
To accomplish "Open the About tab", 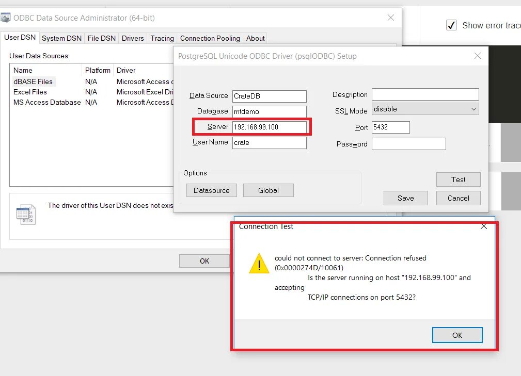I will pyautogui.click(x=255, y=38).
